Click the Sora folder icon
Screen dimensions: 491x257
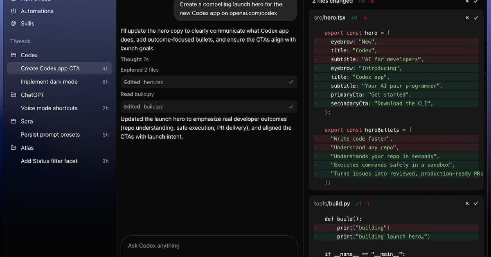point(14,121)
